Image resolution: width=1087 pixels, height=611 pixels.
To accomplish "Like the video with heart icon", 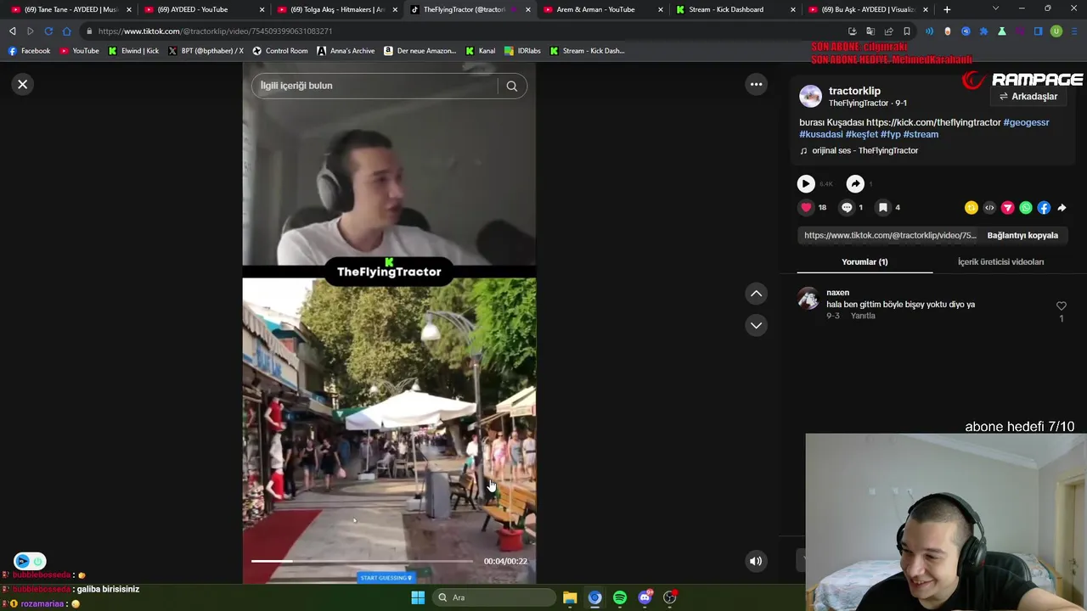I will pos(806,207).
